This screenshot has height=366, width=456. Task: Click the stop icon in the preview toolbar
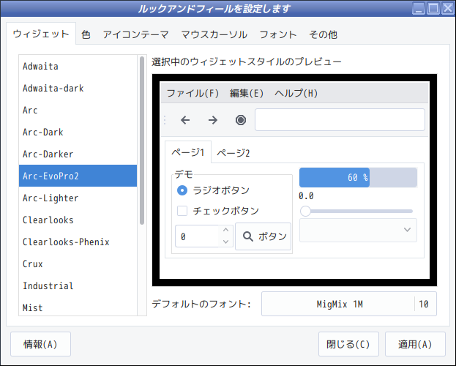pos(241,120)
